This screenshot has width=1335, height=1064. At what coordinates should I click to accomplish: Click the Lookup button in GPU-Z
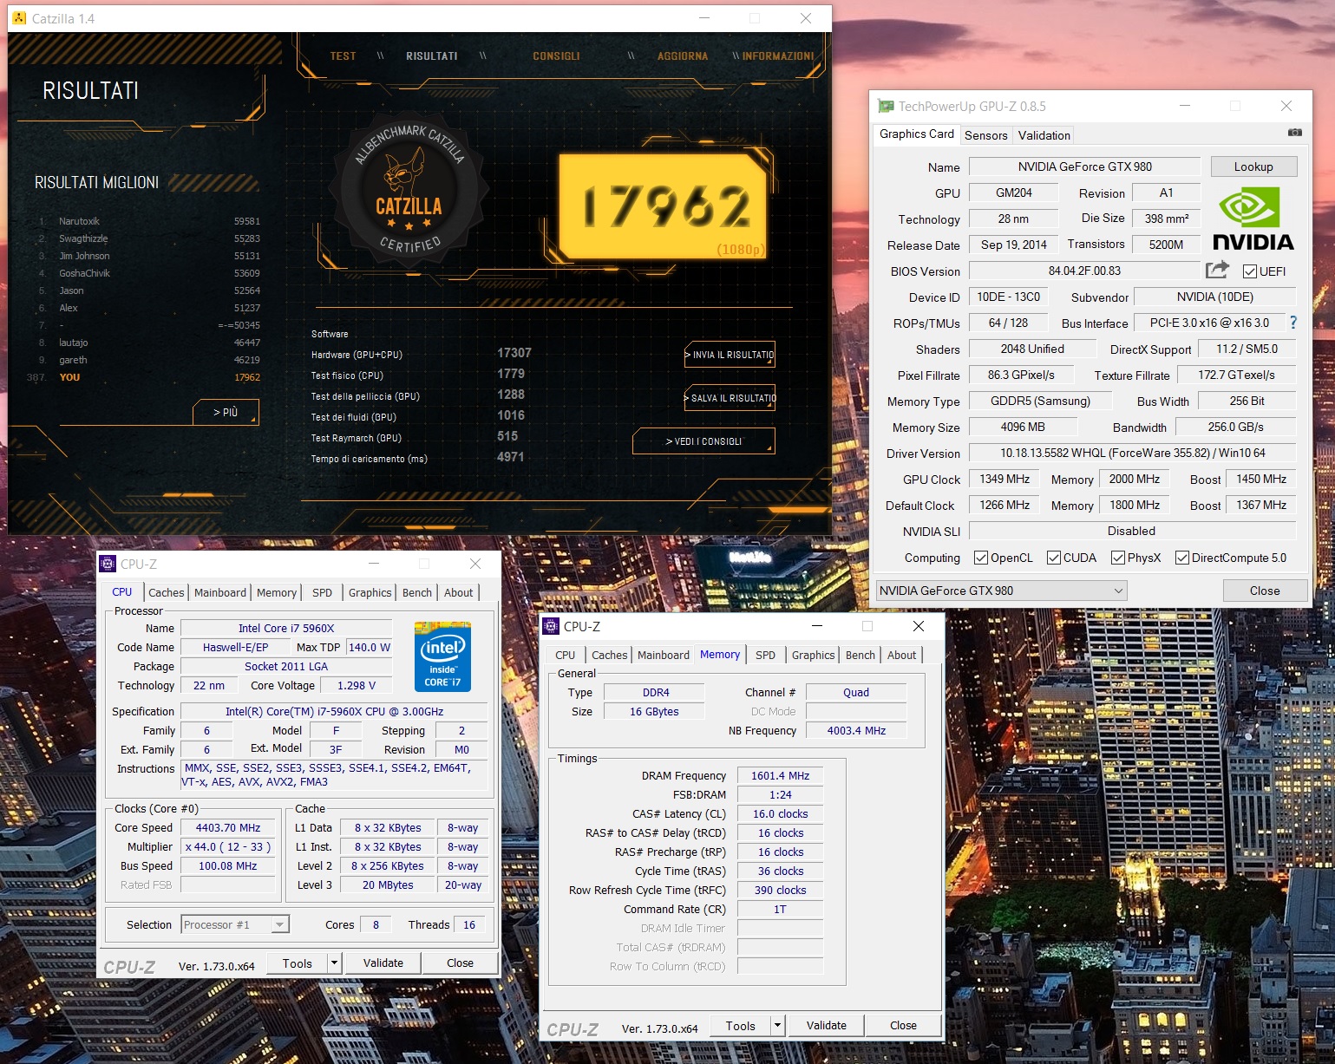coord(1253,166)
